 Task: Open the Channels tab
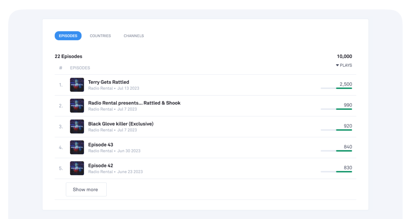click(x=134, y=36)
